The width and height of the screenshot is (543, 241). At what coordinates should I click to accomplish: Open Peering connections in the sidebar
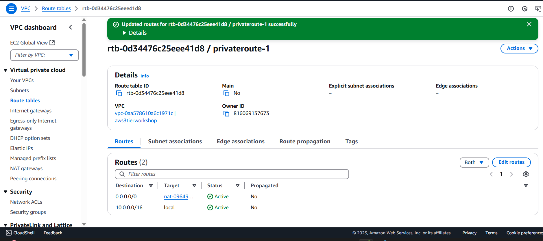[33, 179]
